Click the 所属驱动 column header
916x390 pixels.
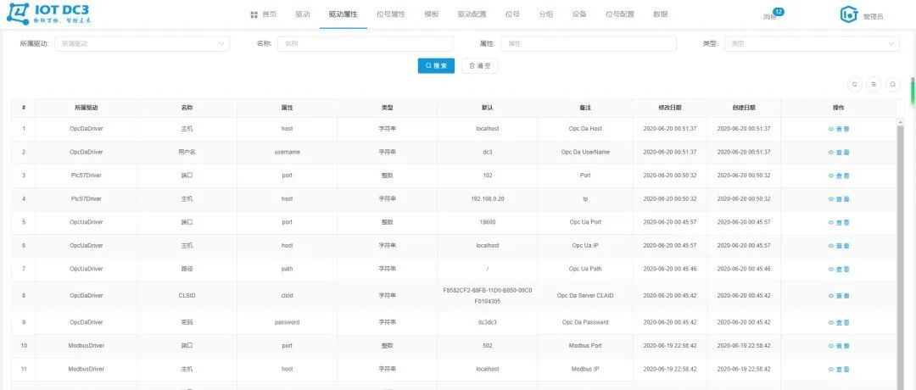coord(86,108)
